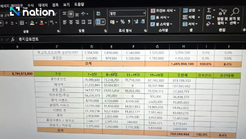Click the 삭제 delete cells button

tap(189, 17)
